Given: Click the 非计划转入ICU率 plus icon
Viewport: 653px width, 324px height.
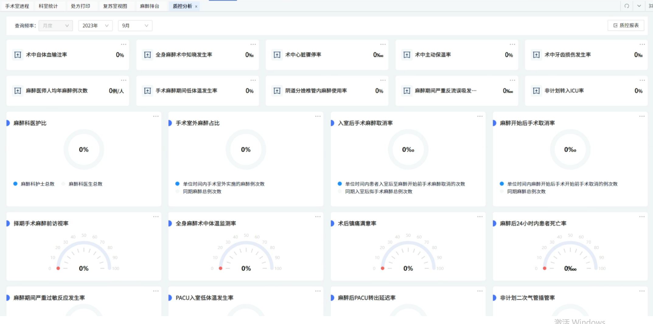Looking at the screenshot, I should pyautogui.click(x=536, y=91).
